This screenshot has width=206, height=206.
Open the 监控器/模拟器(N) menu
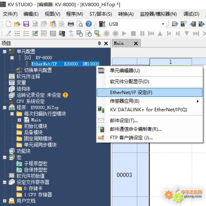point(158,14)
